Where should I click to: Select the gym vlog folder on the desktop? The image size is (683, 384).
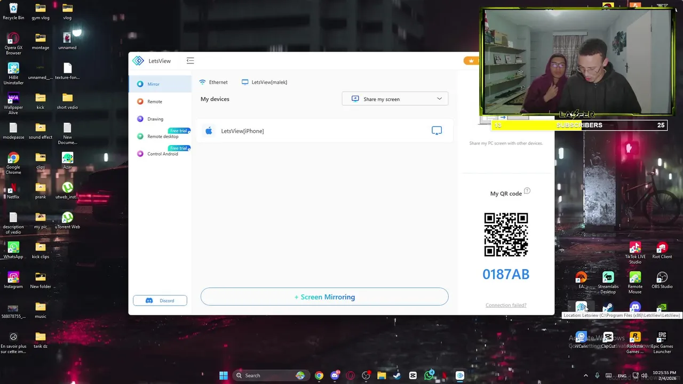41,12
